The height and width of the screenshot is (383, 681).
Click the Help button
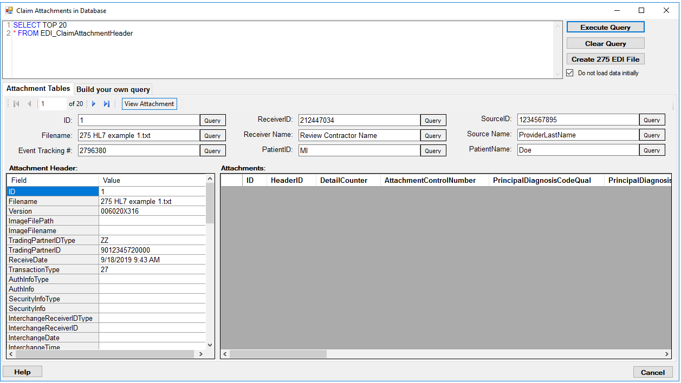click(x=22, y=371)
